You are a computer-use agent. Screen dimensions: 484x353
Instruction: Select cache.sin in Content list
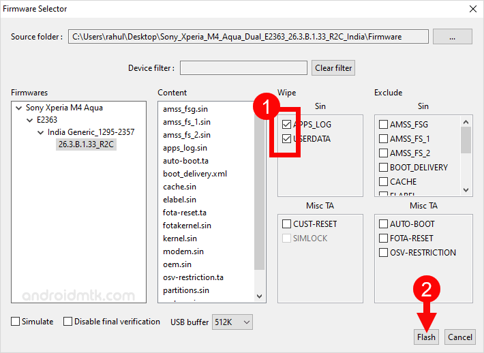(179, 187)
